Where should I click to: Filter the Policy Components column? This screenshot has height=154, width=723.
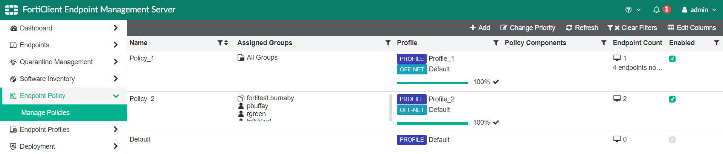coord(604,43)
